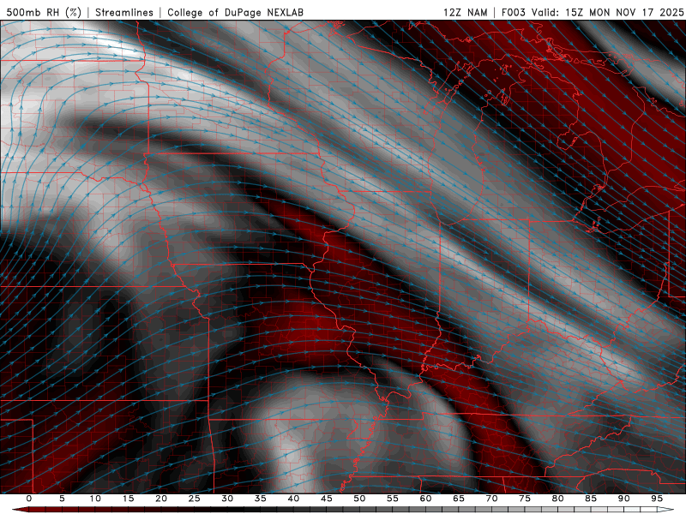686x514 pixels.
Task: Click the colorbar label "75"
Action: point(525,499)
